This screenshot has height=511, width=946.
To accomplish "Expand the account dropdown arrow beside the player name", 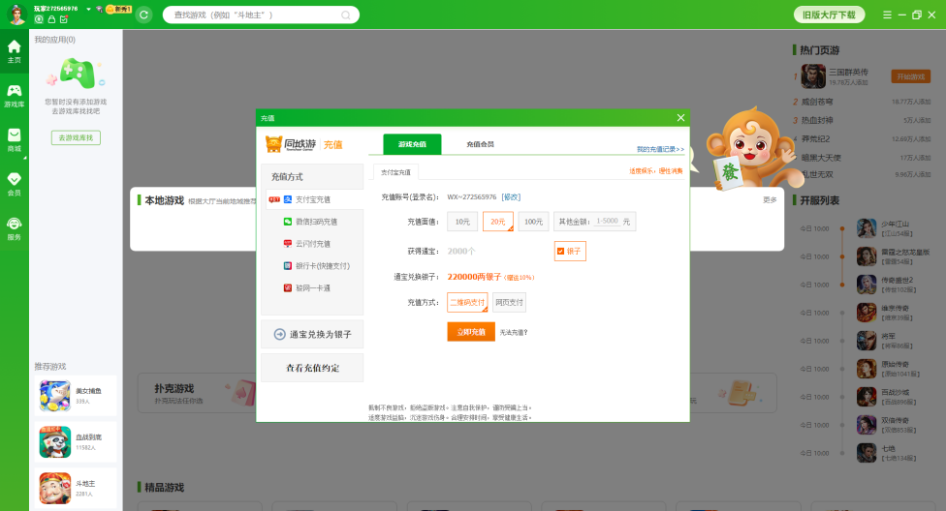I will pos(88,9).
